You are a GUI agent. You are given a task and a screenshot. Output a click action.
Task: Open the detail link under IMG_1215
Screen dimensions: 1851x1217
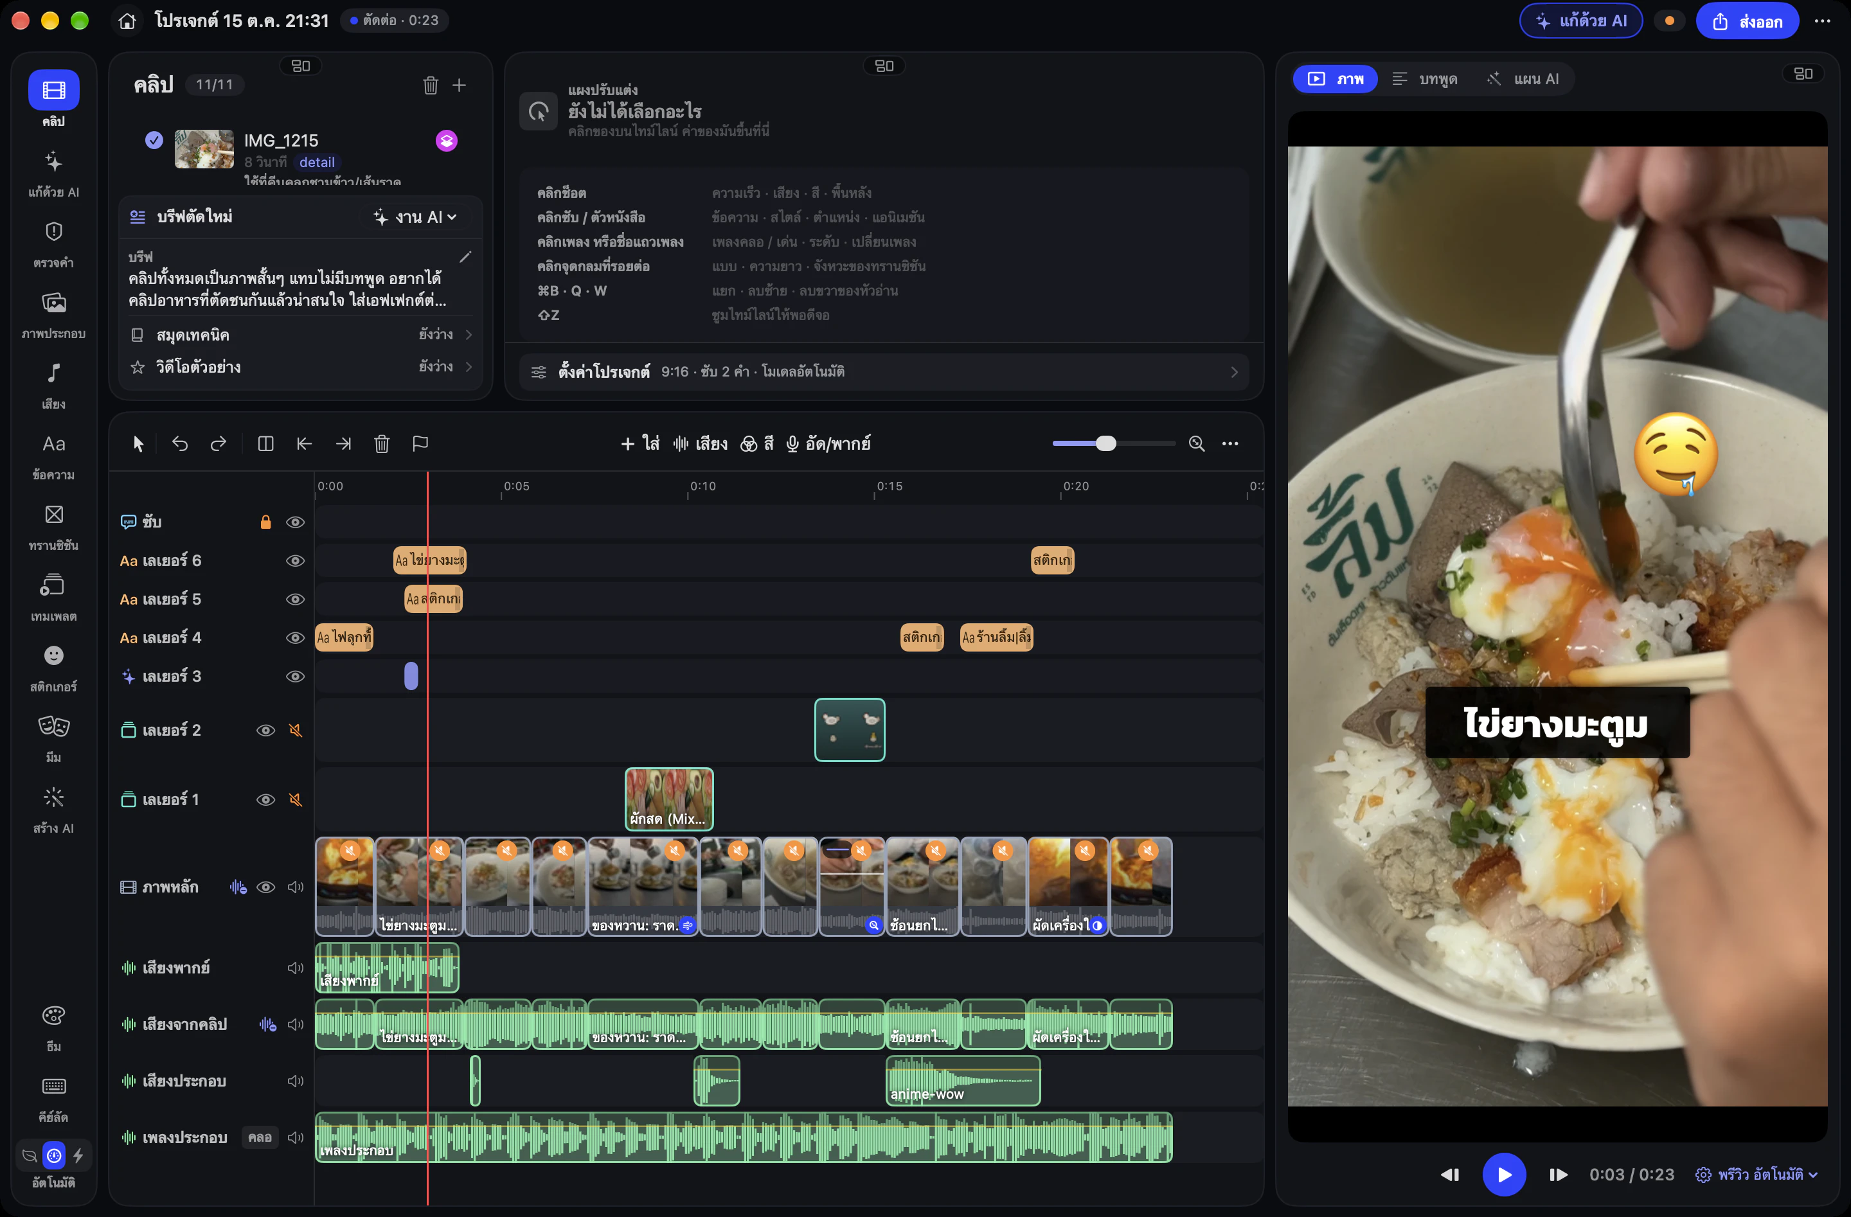pyautogui.click(x=317, y=162)
